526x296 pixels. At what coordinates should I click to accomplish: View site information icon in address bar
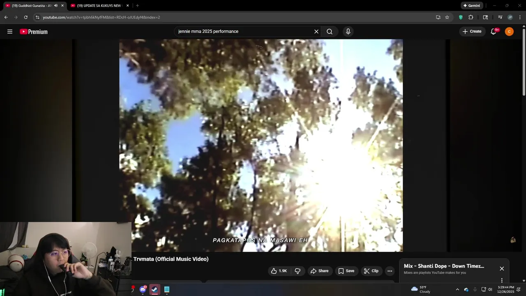[37, 17]
